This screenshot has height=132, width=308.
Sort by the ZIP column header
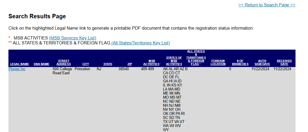pos(130,64)
